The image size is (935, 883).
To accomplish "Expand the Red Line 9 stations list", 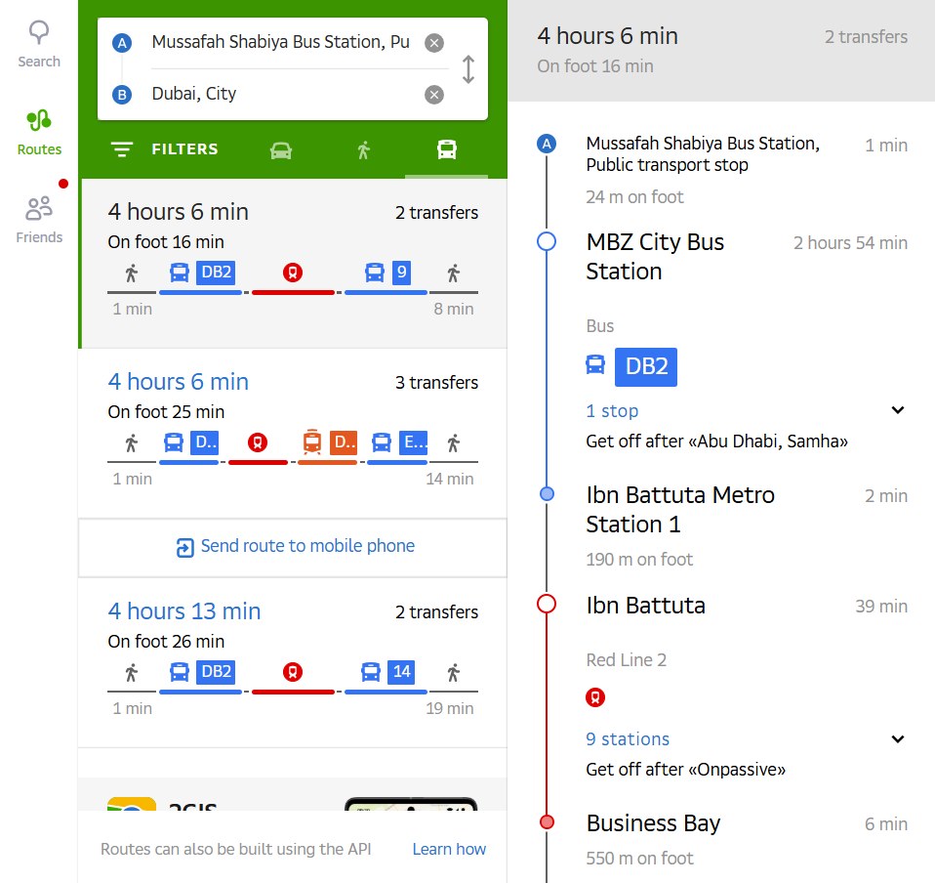I will pyautogui.click(x=898, y=738).
